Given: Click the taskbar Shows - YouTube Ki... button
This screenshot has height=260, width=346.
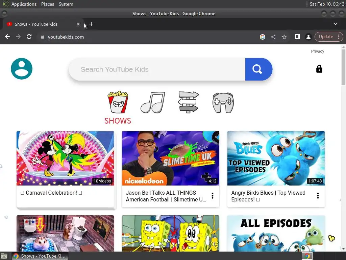Looking at the screenshot, I should (x=40, y=256).
